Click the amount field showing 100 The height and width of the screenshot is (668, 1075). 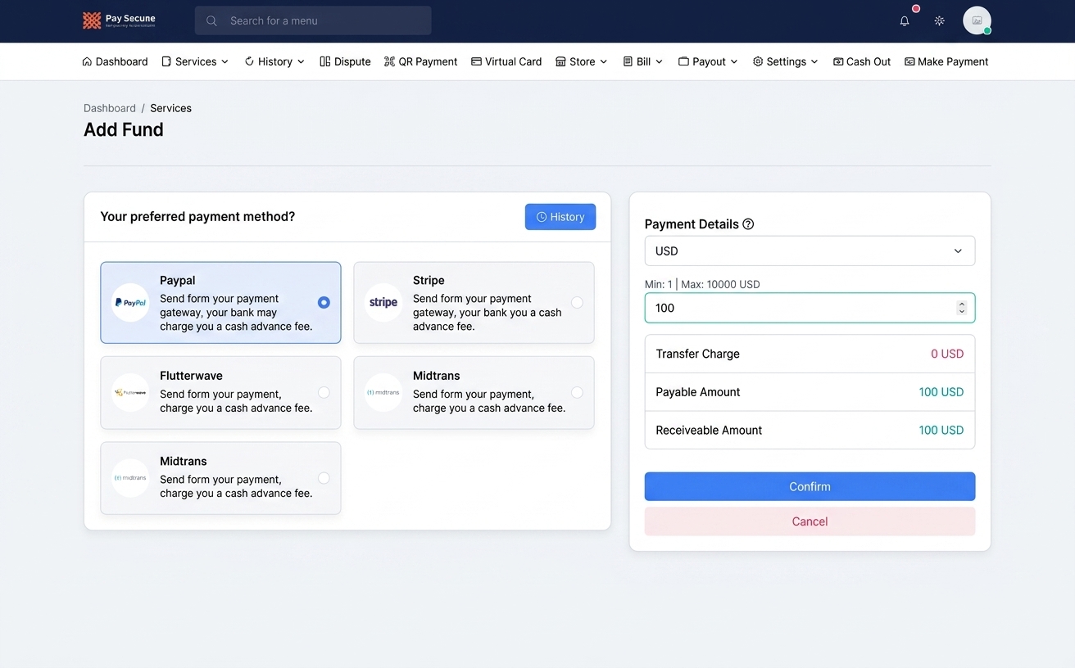point(810,308)
